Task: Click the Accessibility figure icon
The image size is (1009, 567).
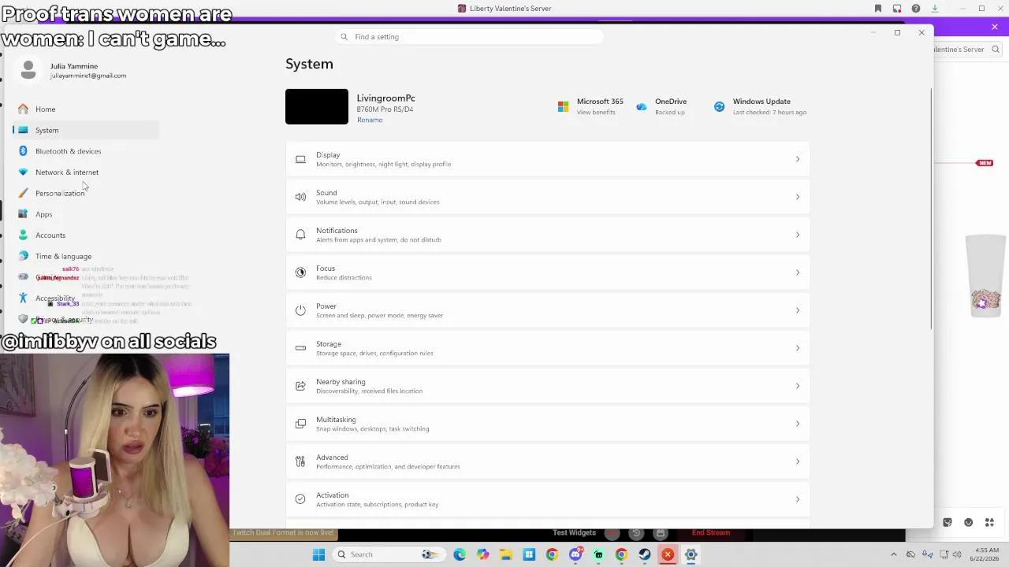Action: coord(23,298)
